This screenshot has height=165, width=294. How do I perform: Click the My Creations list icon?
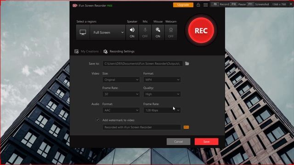pyautogui.click(x=77, y=51)
